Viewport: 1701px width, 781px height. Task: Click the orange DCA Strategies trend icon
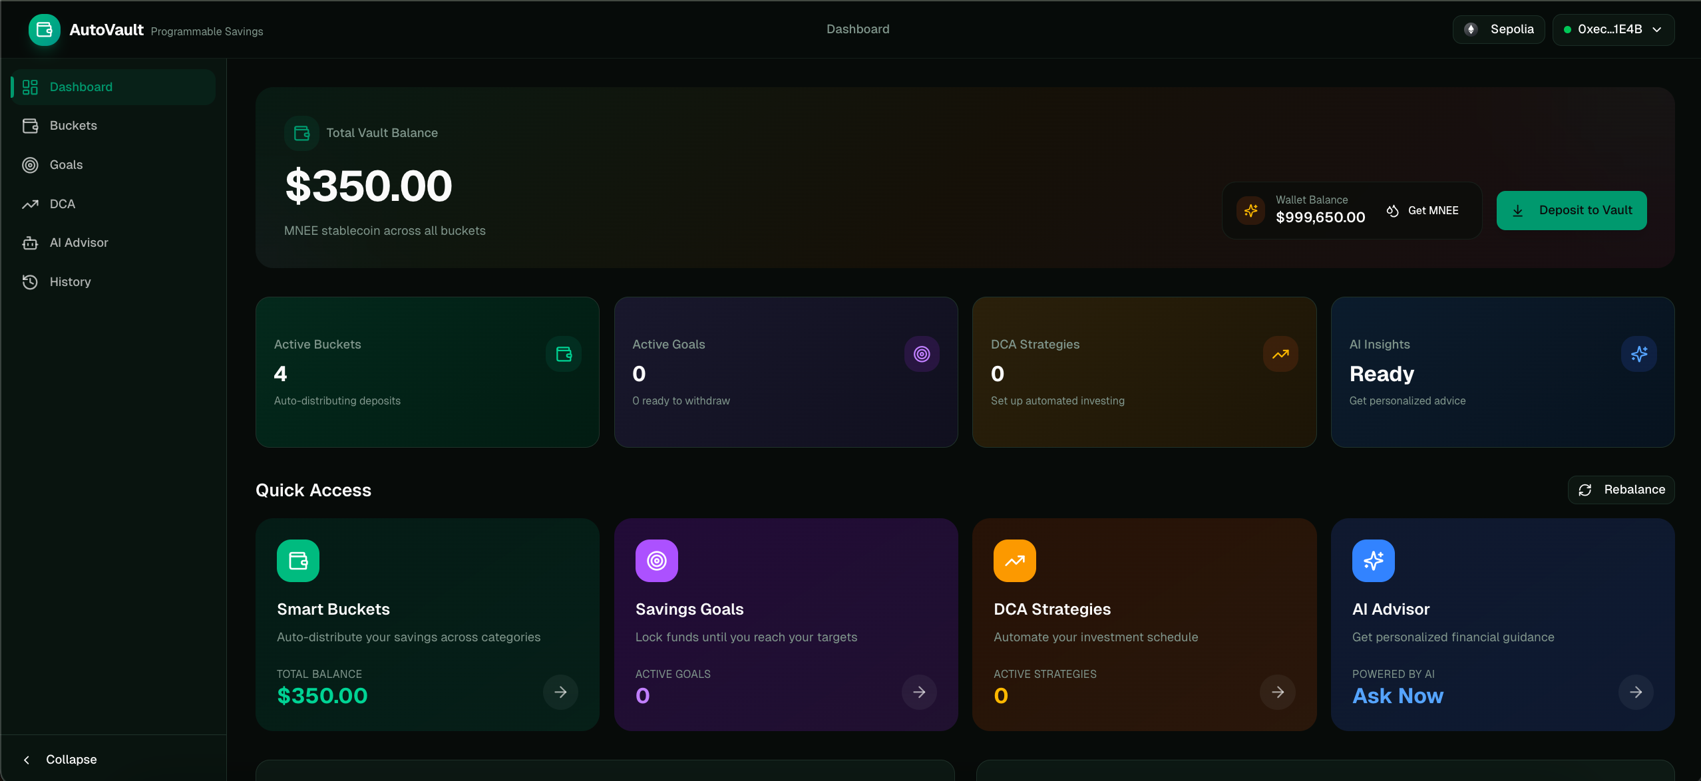1014,561
